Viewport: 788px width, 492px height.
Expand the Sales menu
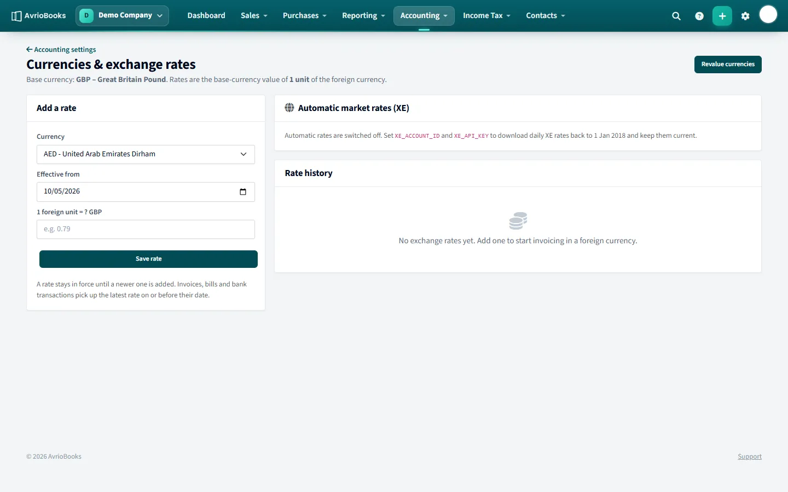(x=254, y=16)
